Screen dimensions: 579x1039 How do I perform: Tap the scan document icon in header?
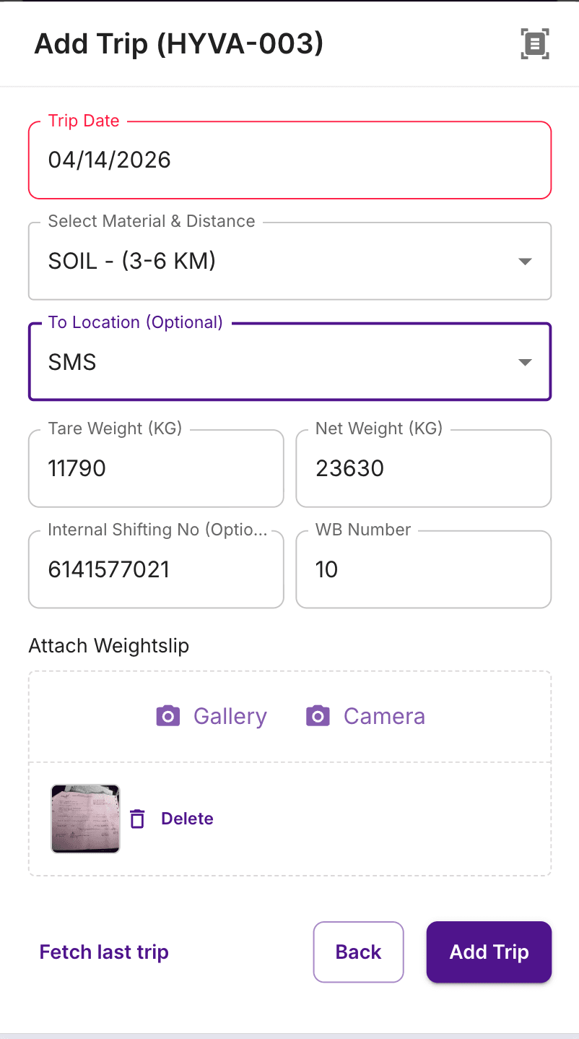[535, 44]
